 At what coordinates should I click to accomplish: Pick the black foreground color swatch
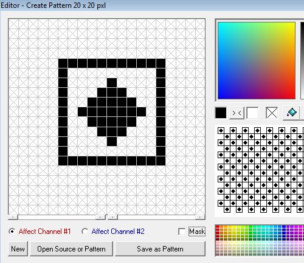click(221, 113)
